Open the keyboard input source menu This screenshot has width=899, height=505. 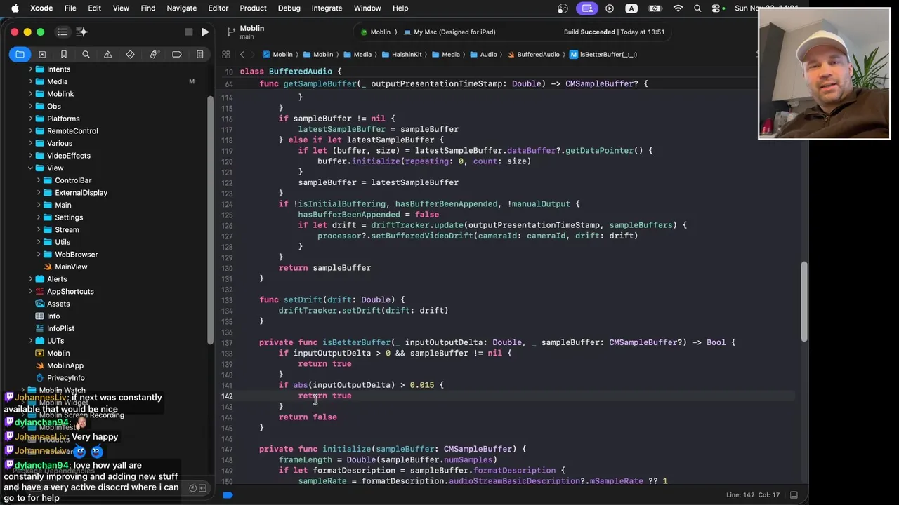[631, 8]
